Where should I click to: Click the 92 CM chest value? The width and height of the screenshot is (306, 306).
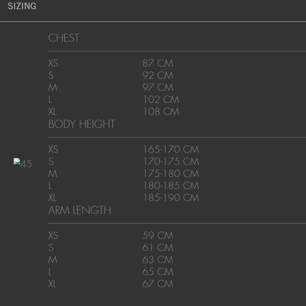[158, 75]
